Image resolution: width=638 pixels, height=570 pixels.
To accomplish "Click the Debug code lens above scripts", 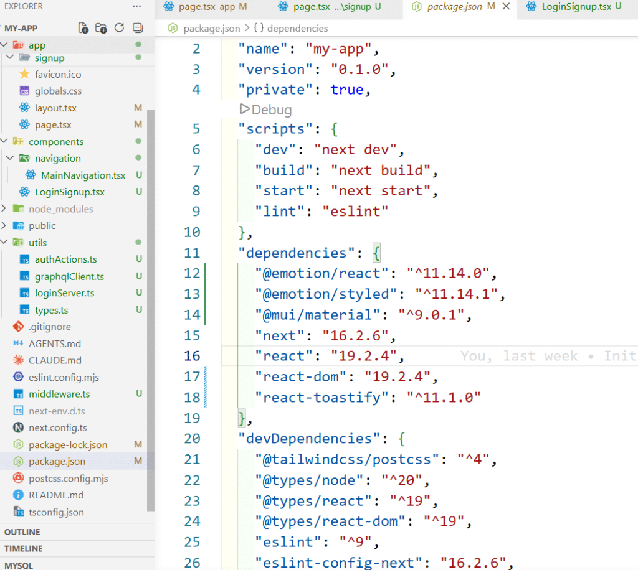I will (x=266, y=110).
